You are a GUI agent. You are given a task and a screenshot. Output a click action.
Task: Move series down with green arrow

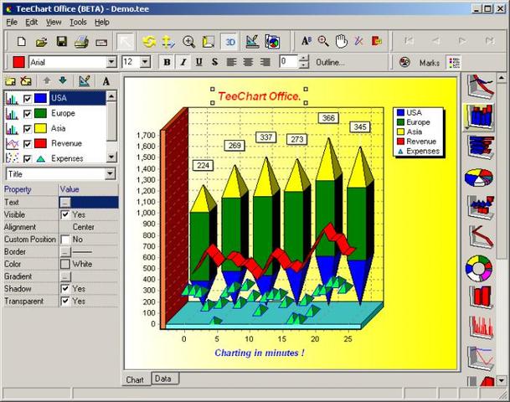tap(63, 80)
